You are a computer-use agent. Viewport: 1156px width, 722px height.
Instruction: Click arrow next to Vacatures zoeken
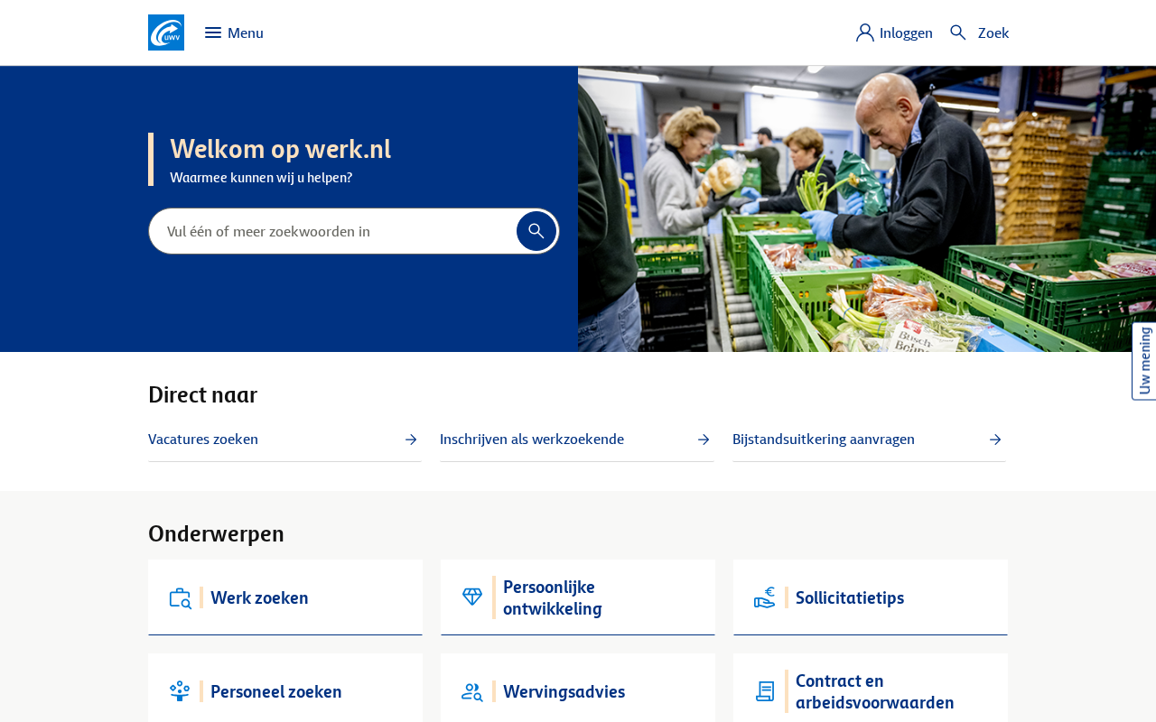coord(411,440)
